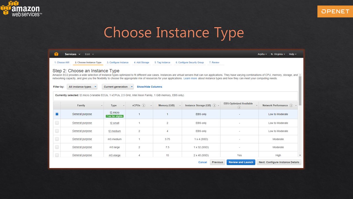Open the Memory (GiB) column dropdown arrow
This screenshot has height=199, width=353.
pos(180,106)
